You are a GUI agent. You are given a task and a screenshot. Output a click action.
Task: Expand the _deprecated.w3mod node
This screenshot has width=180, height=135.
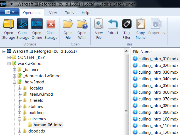tap(14, 76)
